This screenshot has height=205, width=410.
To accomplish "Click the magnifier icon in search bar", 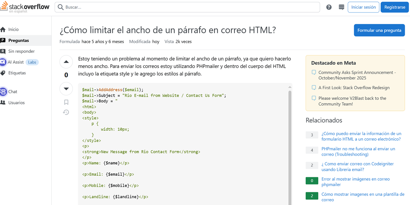I will click(x=61, y=7).
